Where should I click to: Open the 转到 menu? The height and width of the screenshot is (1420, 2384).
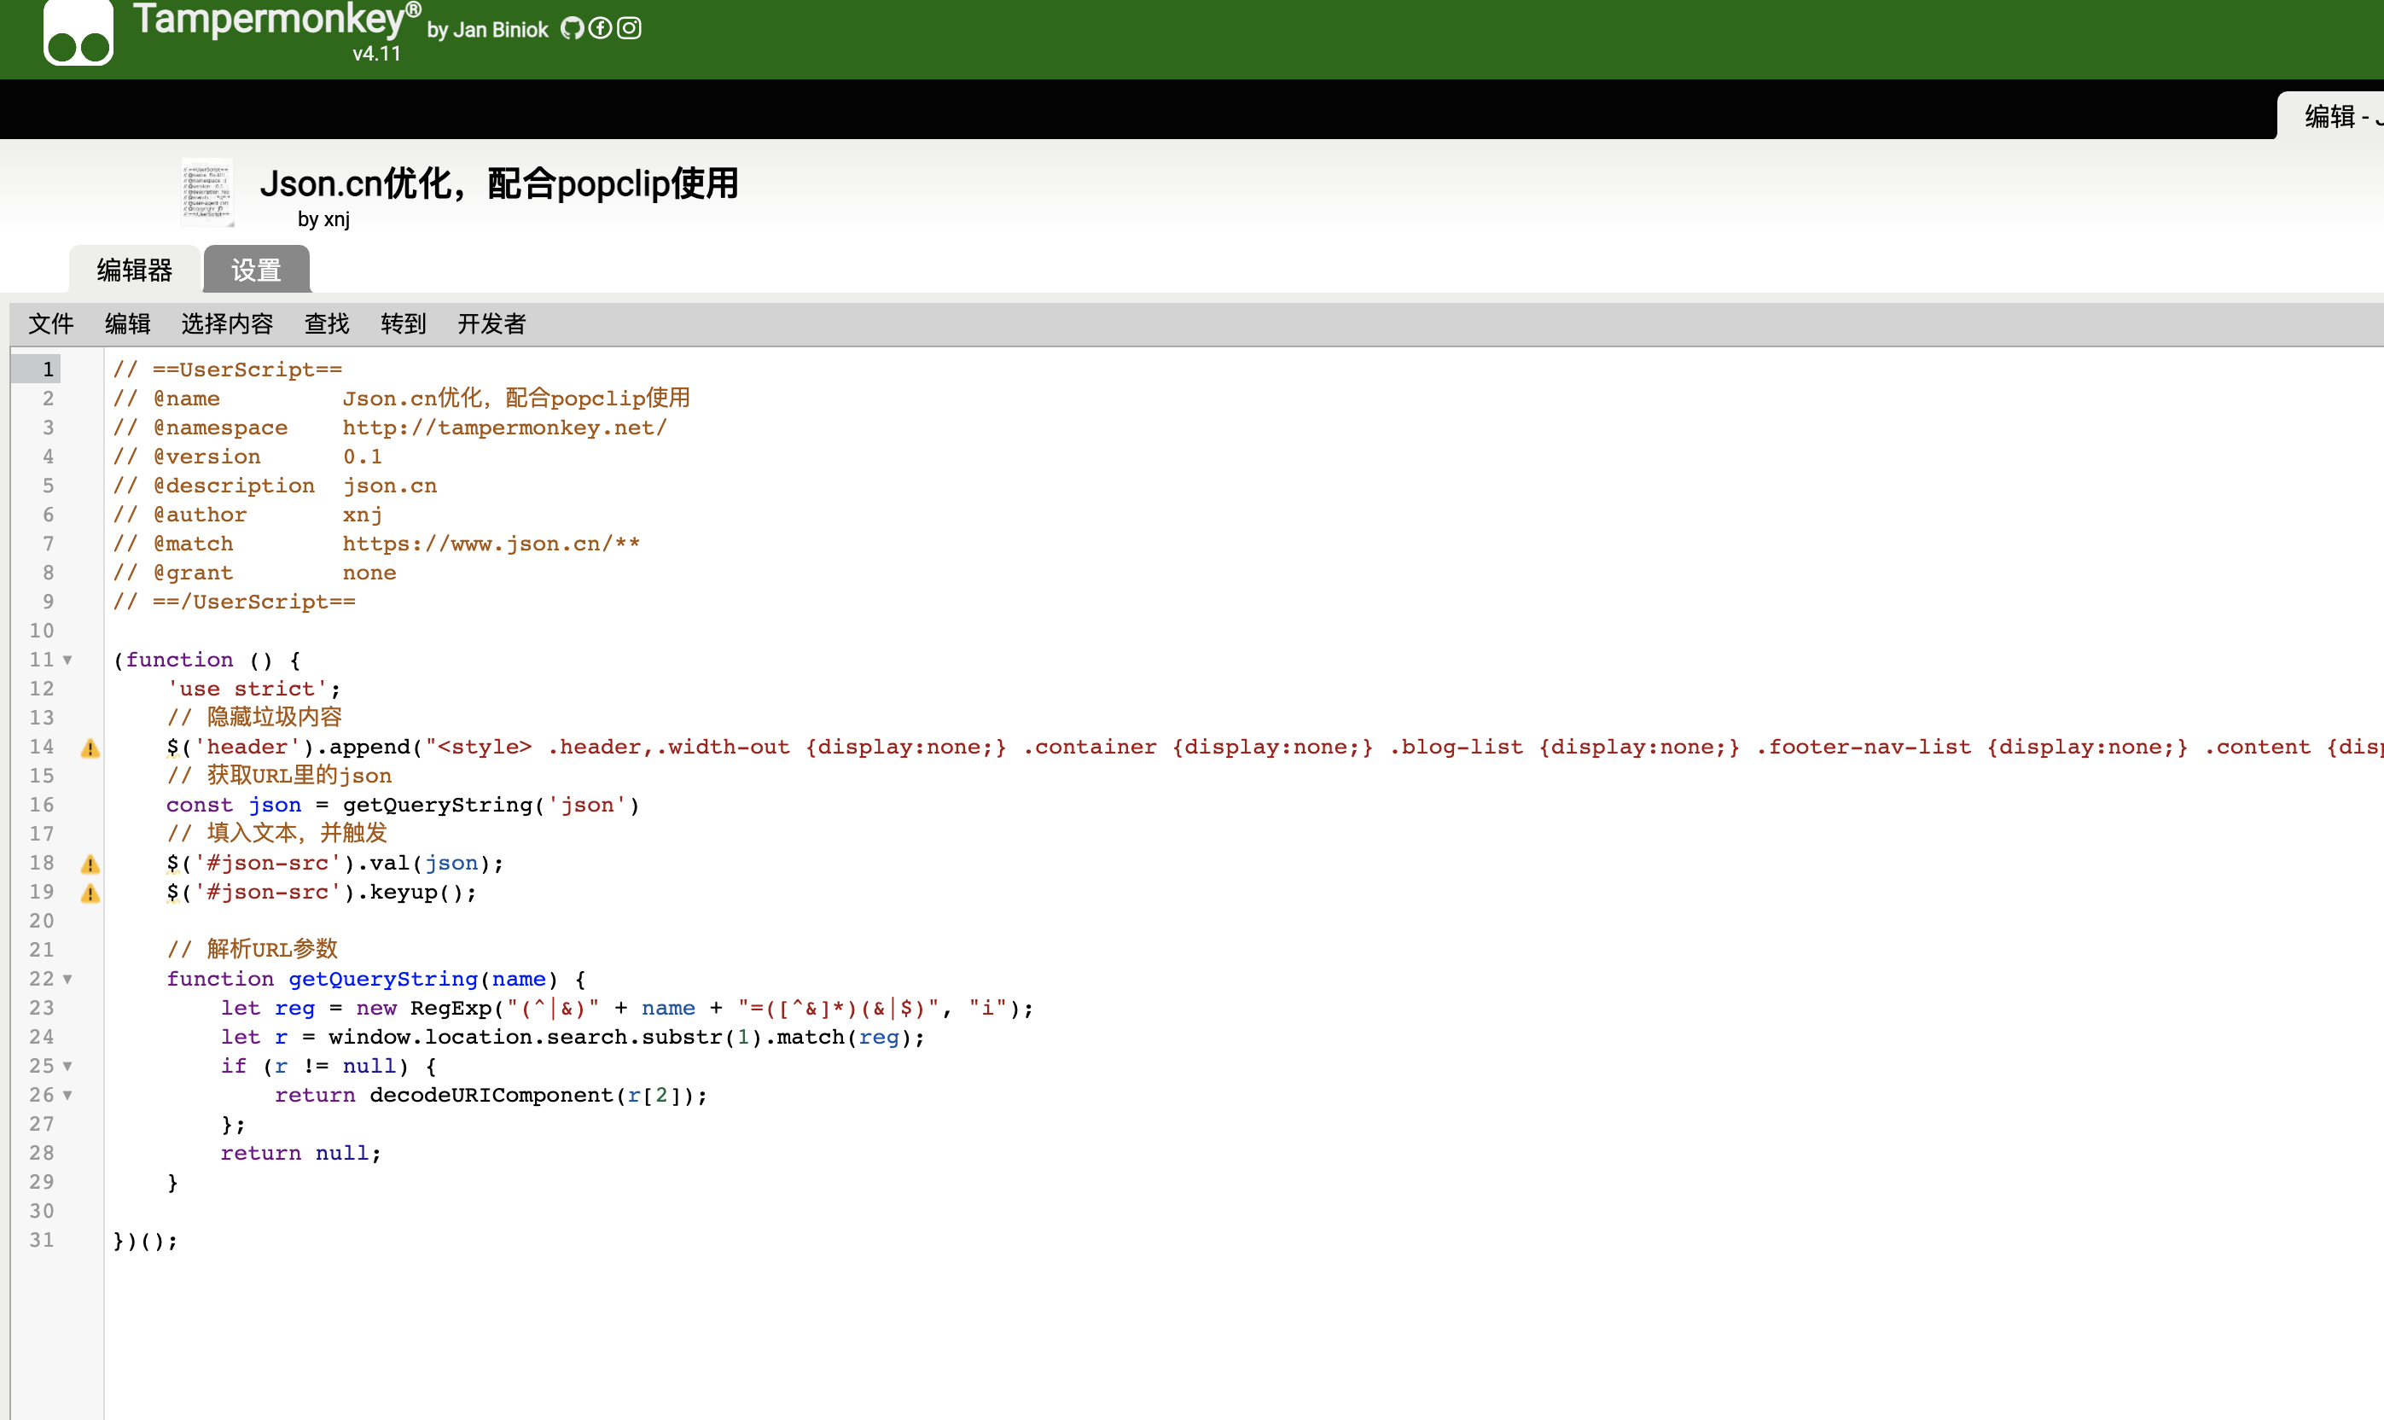403,324
